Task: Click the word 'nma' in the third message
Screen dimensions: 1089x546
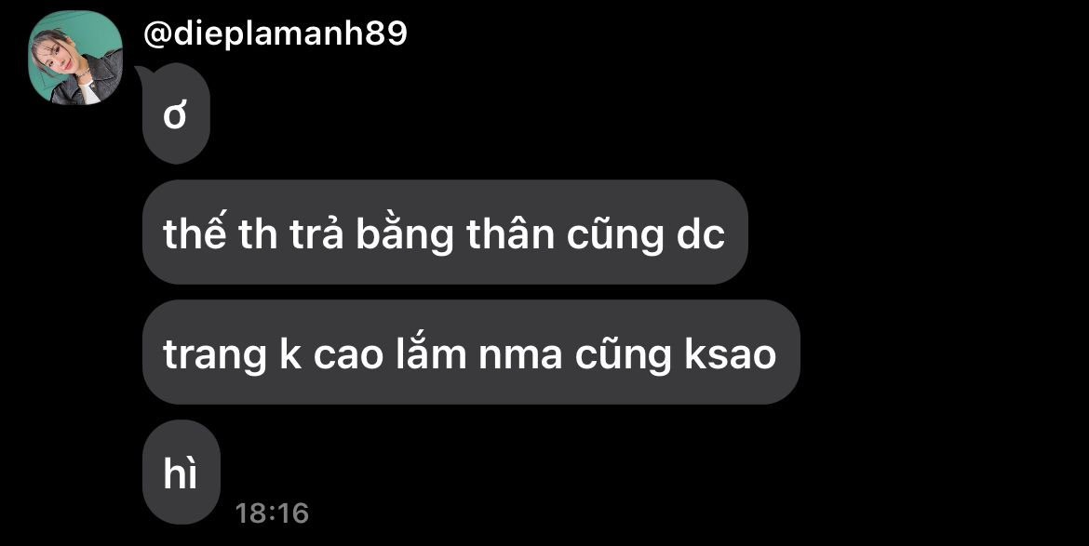Action: pyautogui.click(x=518, y=355)
